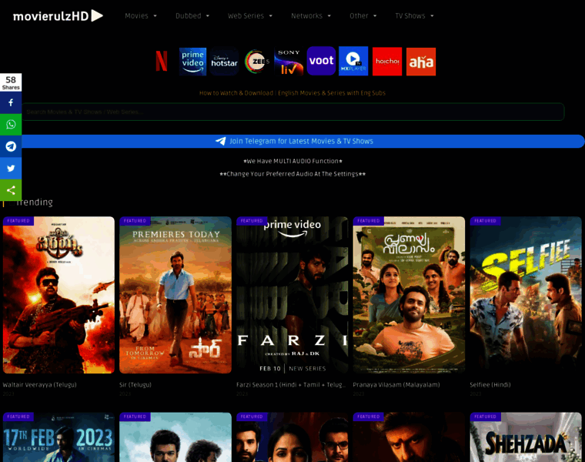
Task: Share the page on Facebook
Action: pyautogui.click(x=11, y=102)
